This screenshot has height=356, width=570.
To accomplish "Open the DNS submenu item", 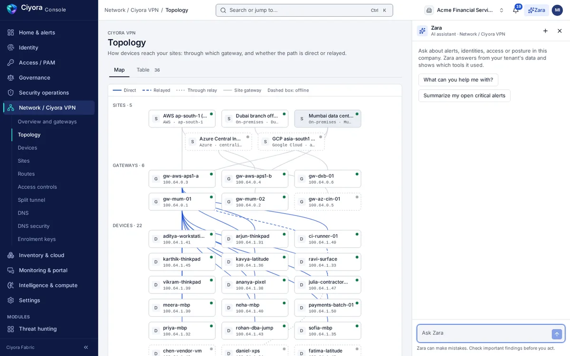I will [53, 213].
